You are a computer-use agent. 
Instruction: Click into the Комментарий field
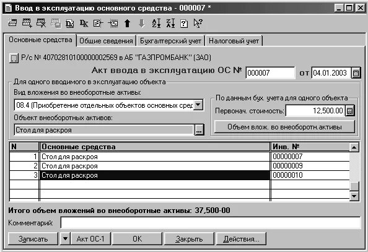pos(211,223)
